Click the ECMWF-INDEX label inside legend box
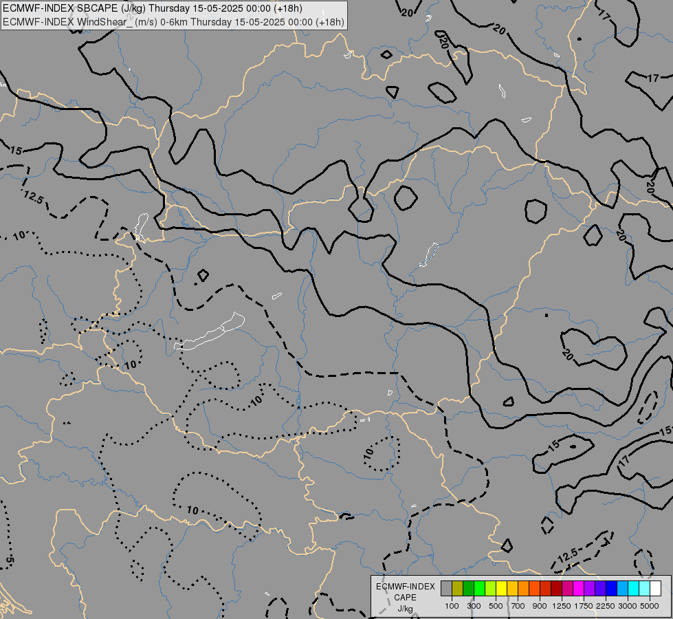 [x=405, y=587]
